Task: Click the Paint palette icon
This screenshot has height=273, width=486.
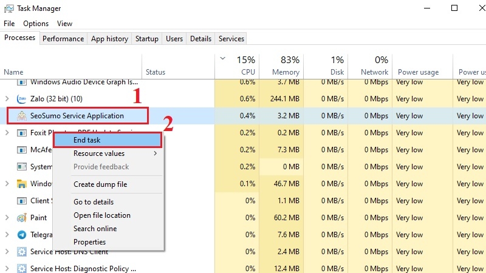Action: [x=21, y=218]
